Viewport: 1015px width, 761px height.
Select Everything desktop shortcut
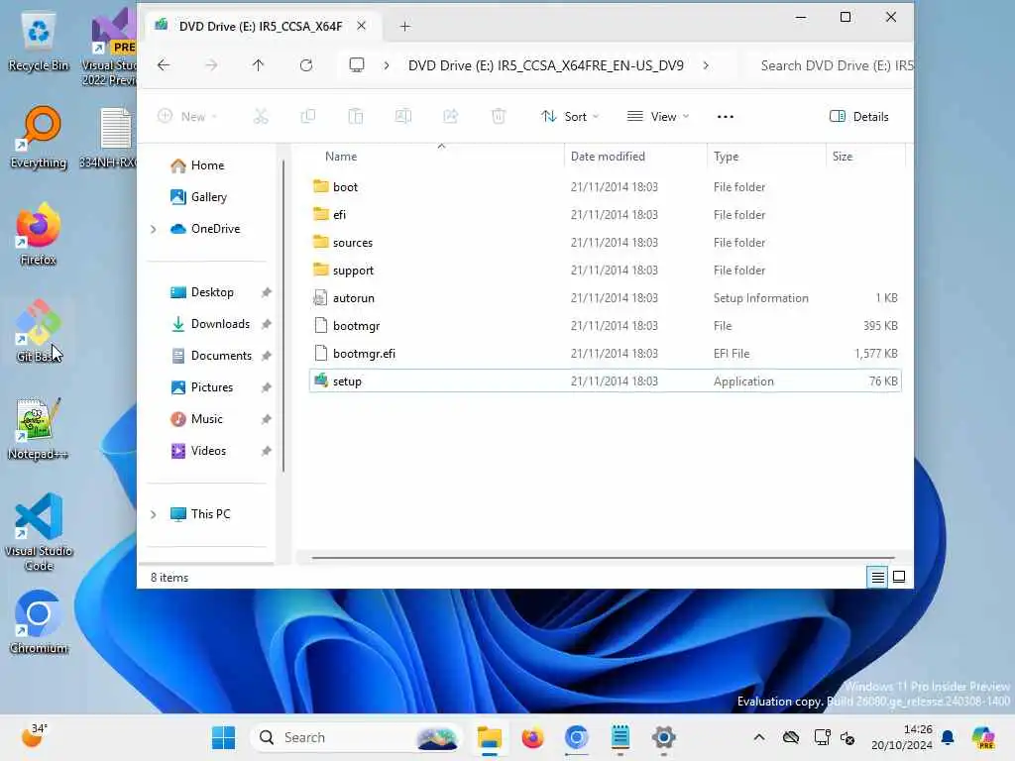[39, 138]
